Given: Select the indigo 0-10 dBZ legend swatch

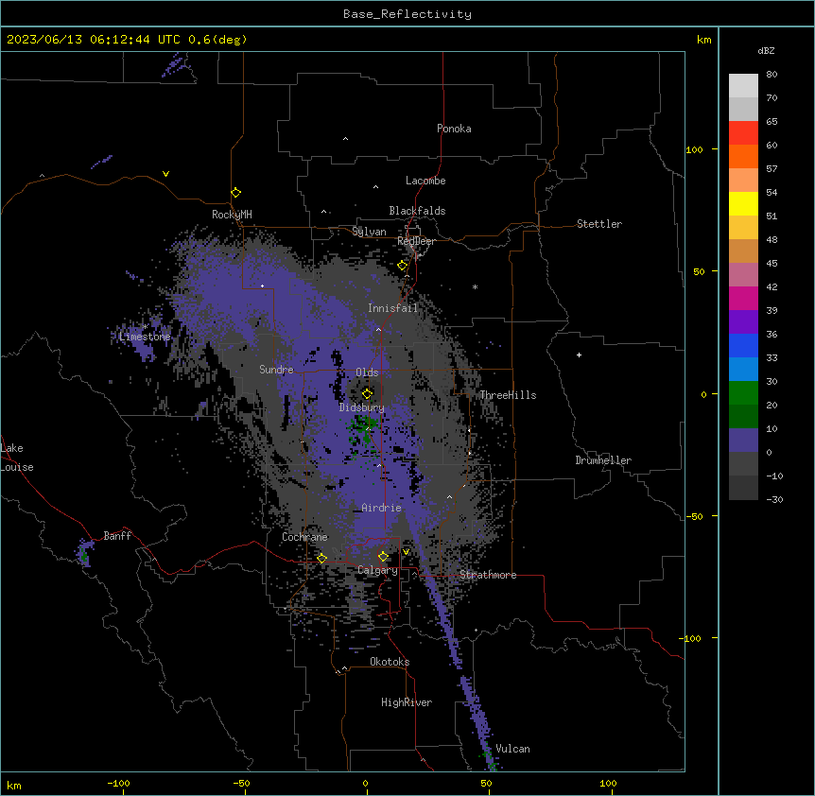Looking at the screenshot, I should [743, 441].
